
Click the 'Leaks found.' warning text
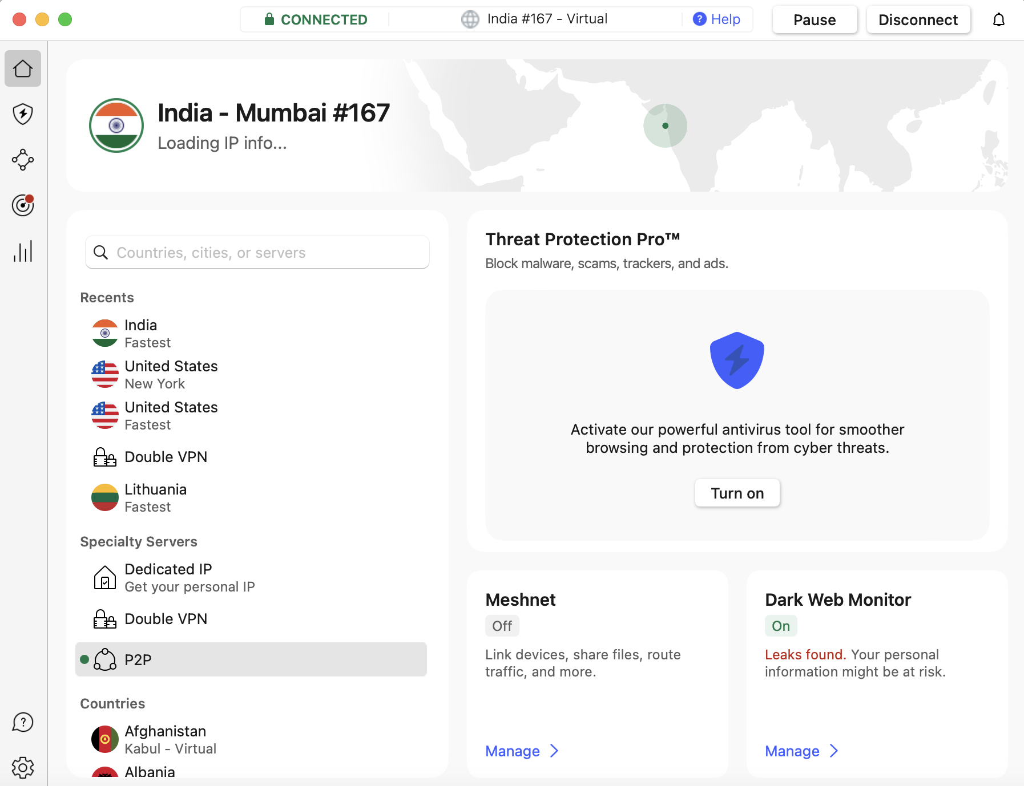pos(805,654)
